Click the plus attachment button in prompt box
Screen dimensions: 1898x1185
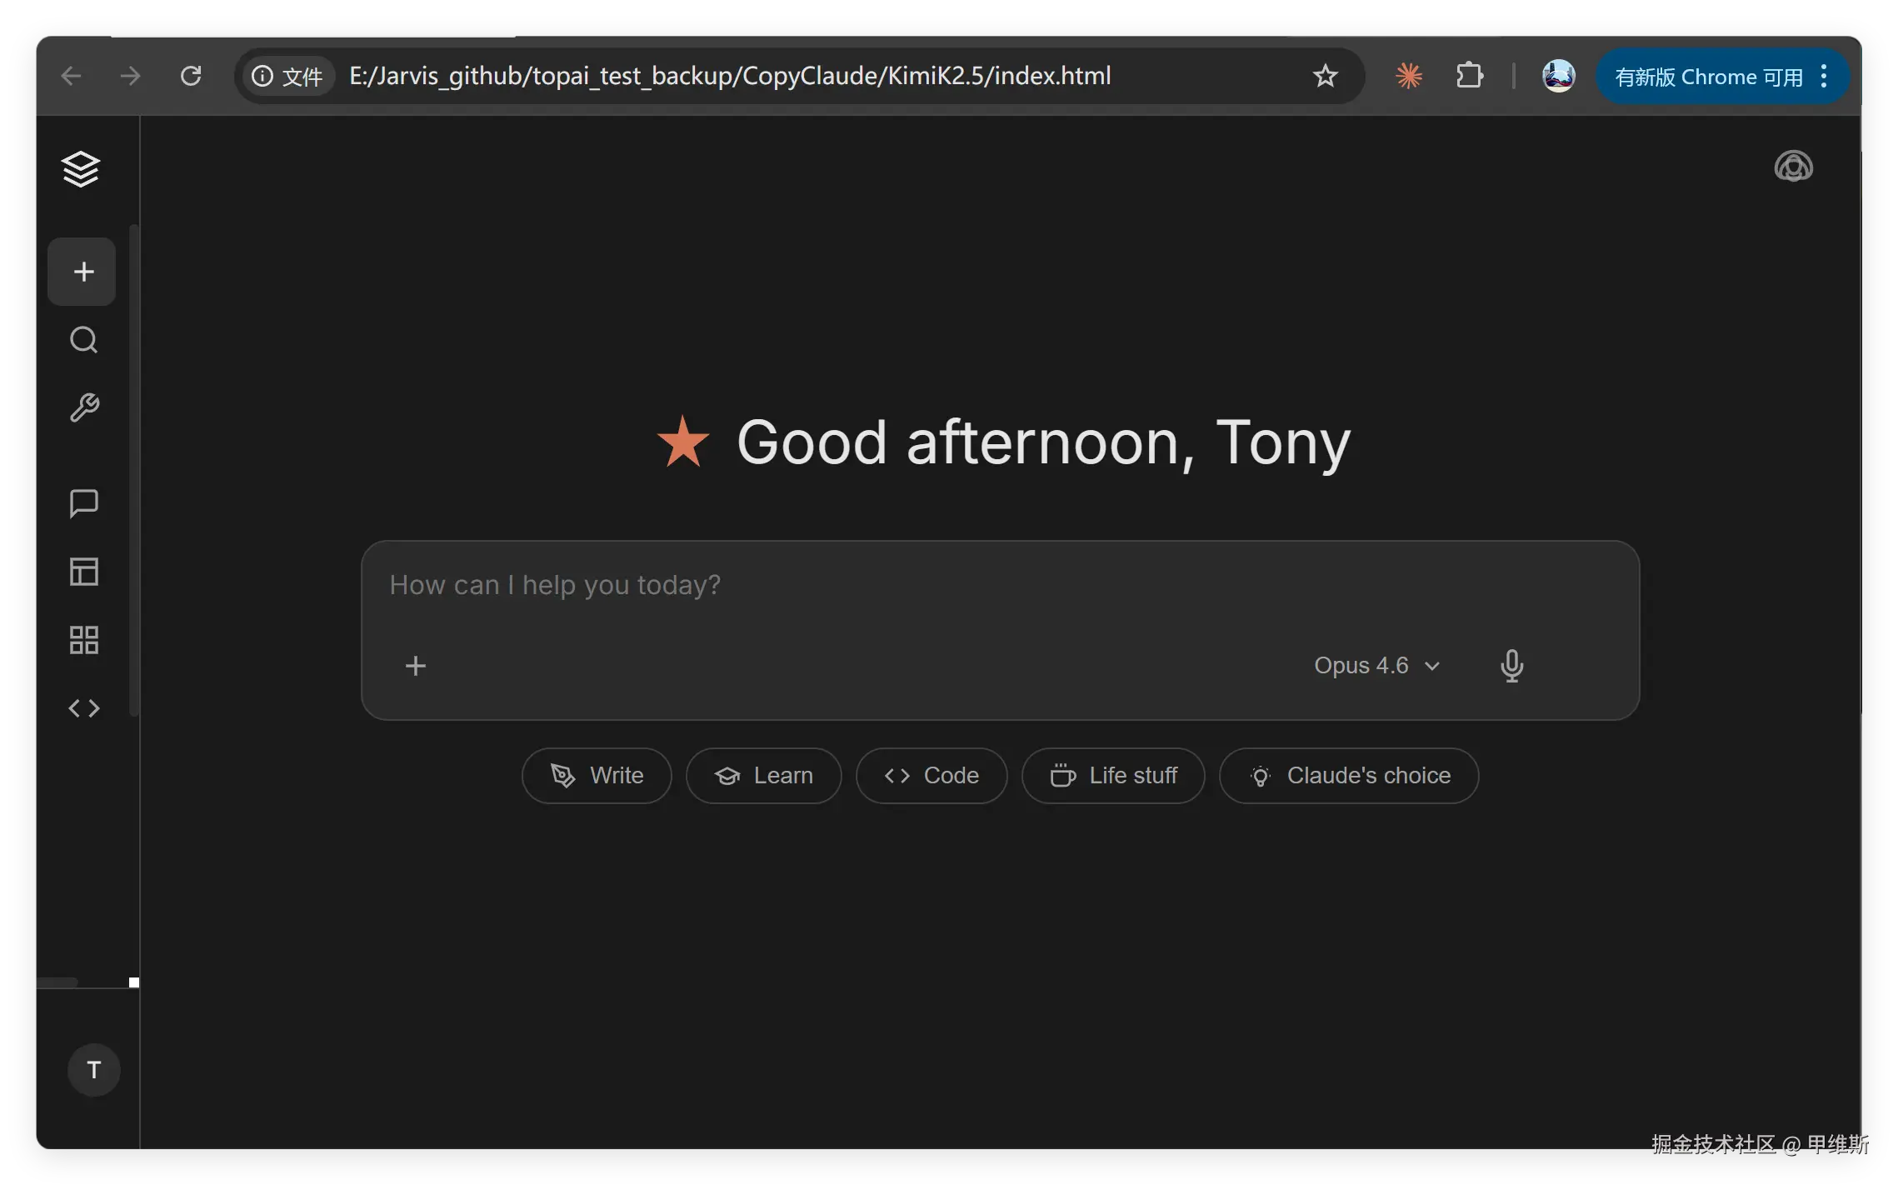tap(415, 666)
